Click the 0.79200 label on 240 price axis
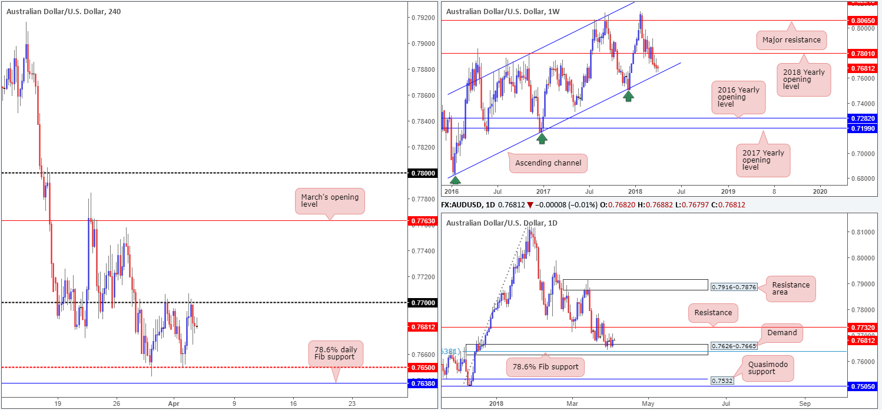 [x=423, y=18]
